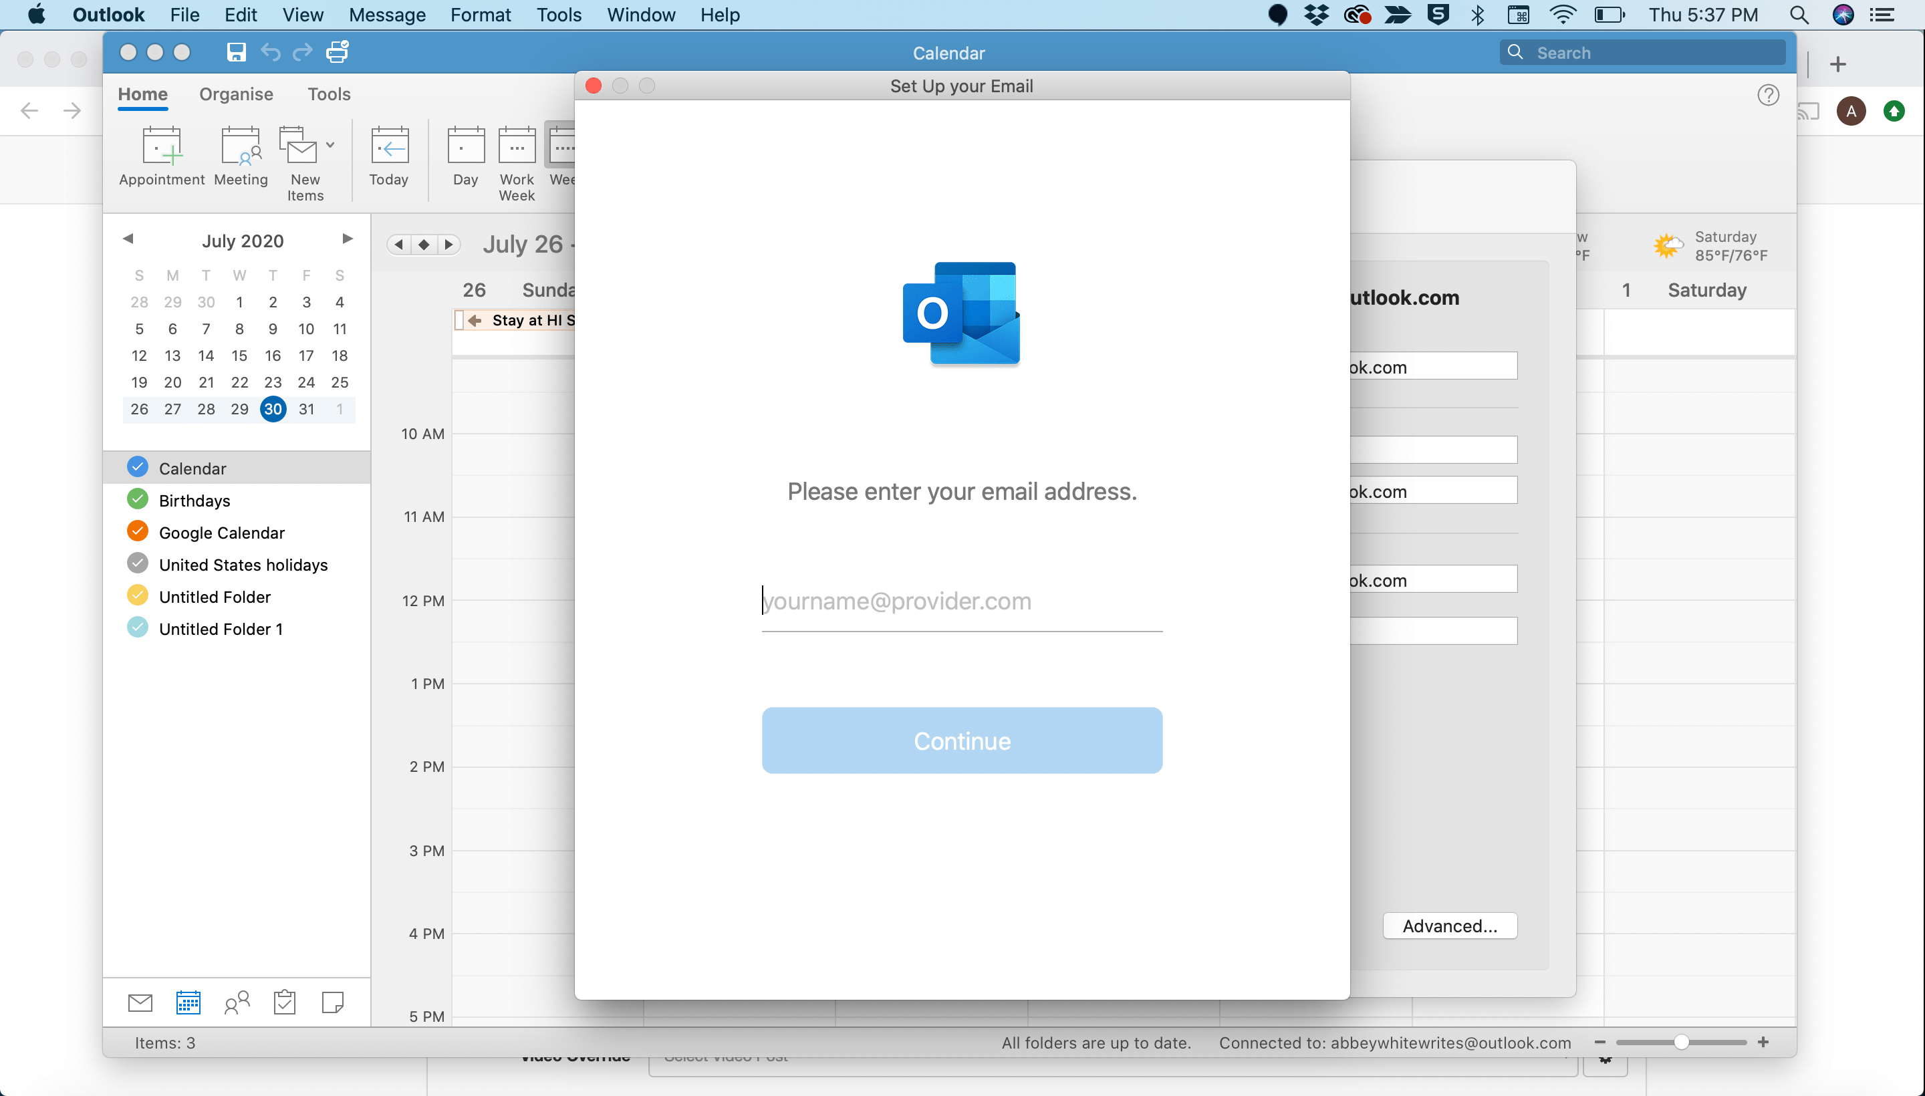Image resolution: width=1925 pixels, height=1096 pixels.
Task: Go to previous month in mini calendar
Action: coord(128,239)
